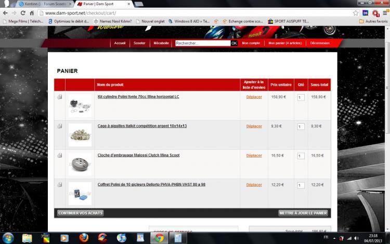Open the Scooter menu item
This screenshot has width=390, height=244.
pyautogui.click(x=139, y=43)
